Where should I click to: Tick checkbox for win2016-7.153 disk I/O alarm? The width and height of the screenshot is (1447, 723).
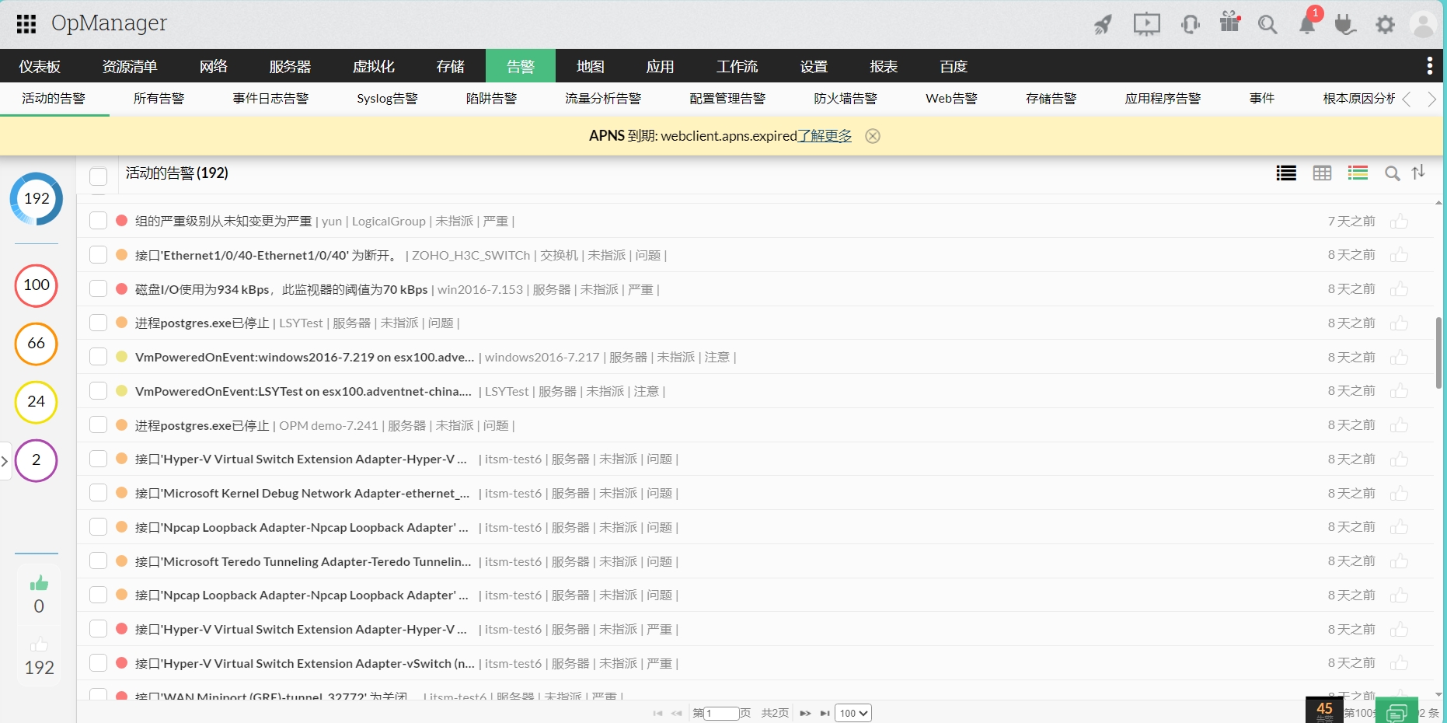click(98, 289)
